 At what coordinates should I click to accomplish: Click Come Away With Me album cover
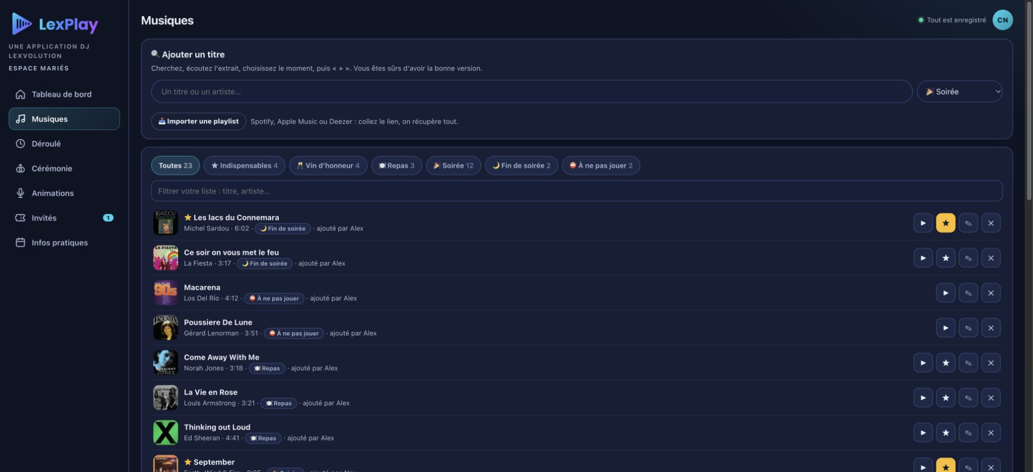pyautogui.click(x=165, y=363)
